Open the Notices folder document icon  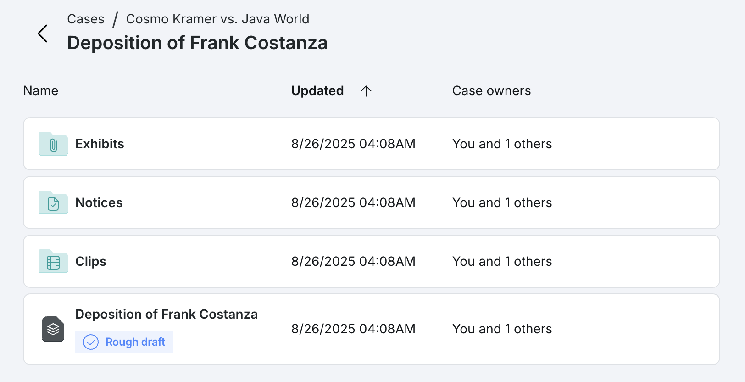pyautogui.click(x=53, y=202)
